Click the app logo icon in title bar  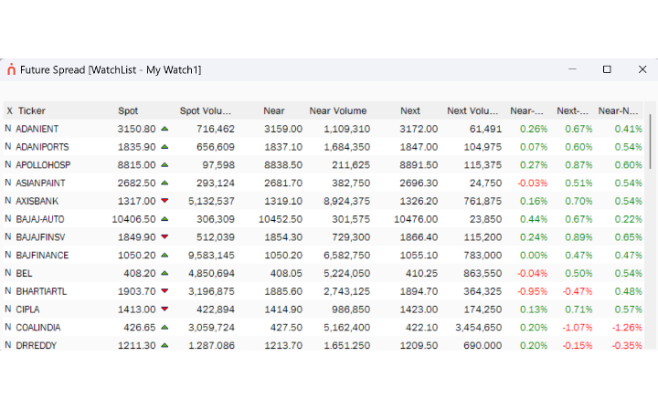[x=11, y=69]
